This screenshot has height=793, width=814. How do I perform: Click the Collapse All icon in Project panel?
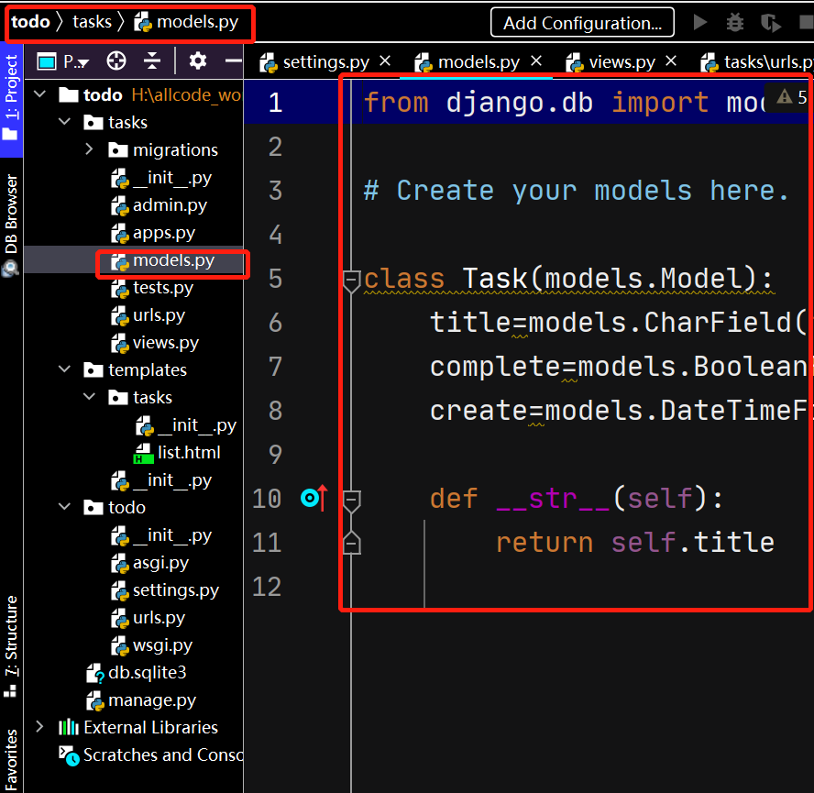(x=151, y=61)
